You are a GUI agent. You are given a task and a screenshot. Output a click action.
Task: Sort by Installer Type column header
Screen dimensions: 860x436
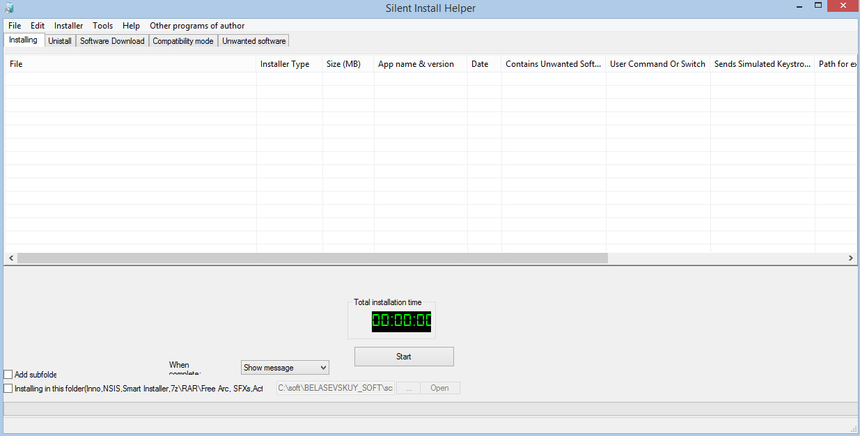[x=290, y=64]
